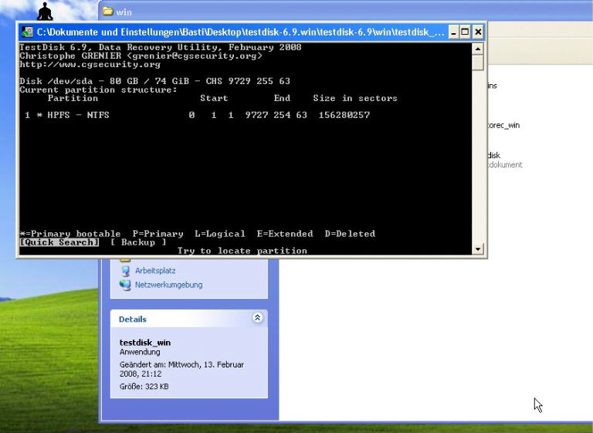Click the TestDisk console window title icon
Screen dimensions: 593x433
(27, 32)
